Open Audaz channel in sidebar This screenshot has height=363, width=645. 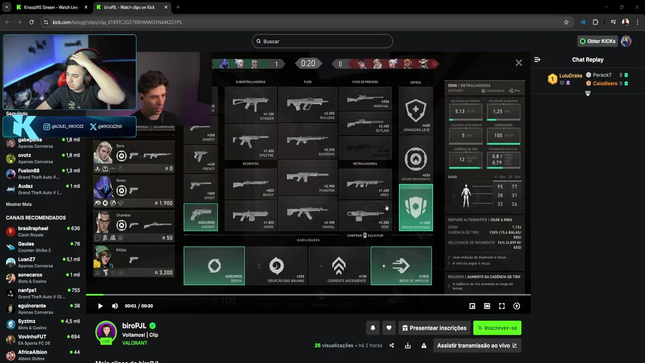[43, 189]
